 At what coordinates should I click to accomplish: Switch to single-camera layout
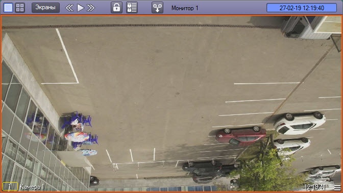coord(8,8)
